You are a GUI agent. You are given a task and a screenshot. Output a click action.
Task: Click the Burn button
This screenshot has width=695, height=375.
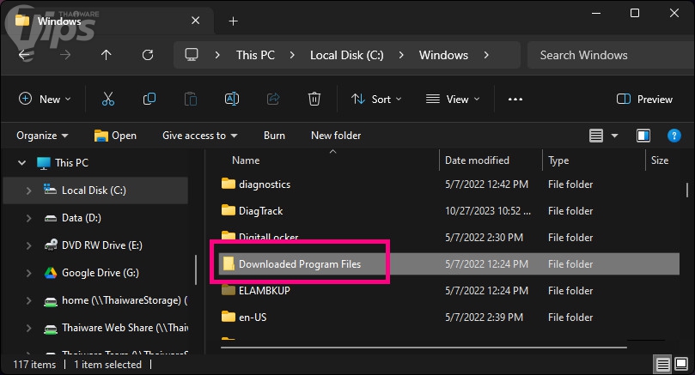tap(274, 136)
